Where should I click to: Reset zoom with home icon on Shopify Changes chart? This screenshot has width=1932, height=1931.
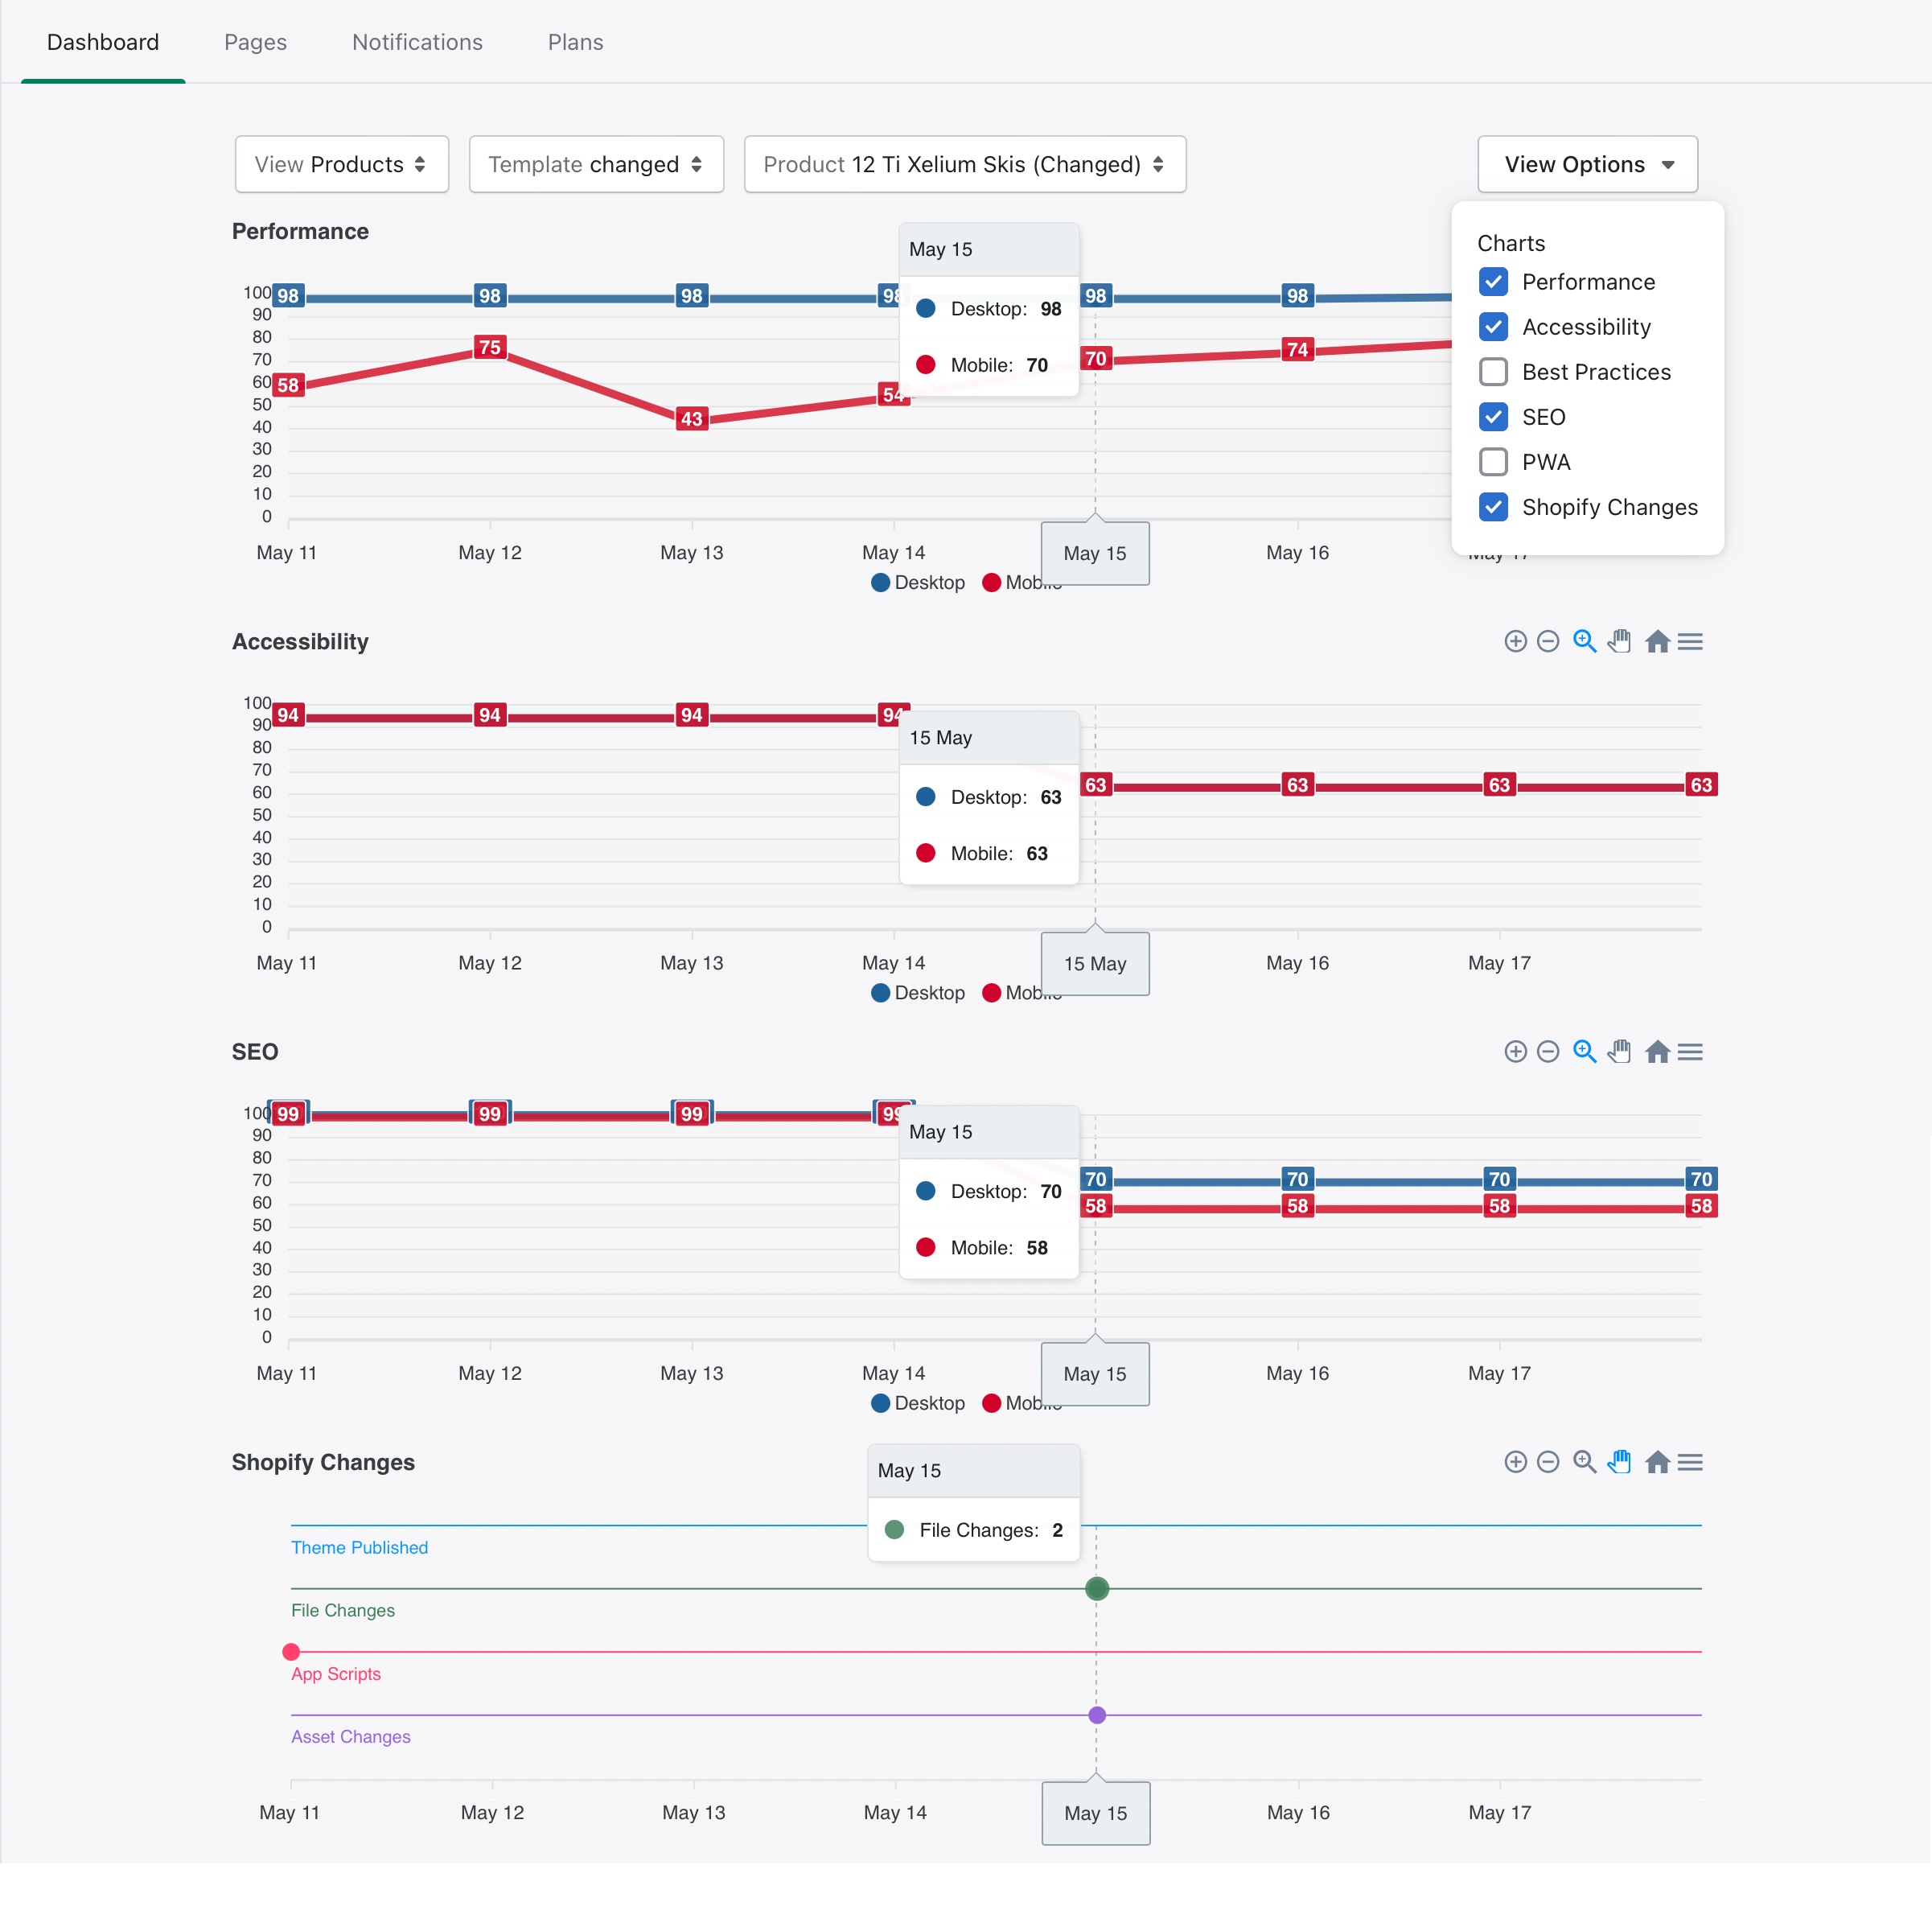coord(1657,1463)
